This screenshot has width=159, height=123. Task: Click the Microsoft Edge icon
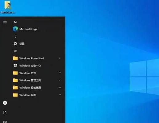(15, 29)
